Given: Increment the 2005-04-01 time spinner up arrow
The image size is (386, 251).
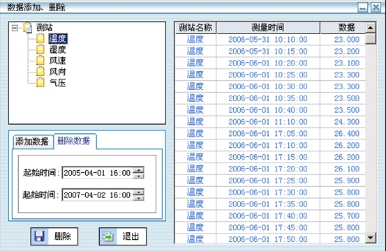Looking at the screenshot, I should (139, 169).
